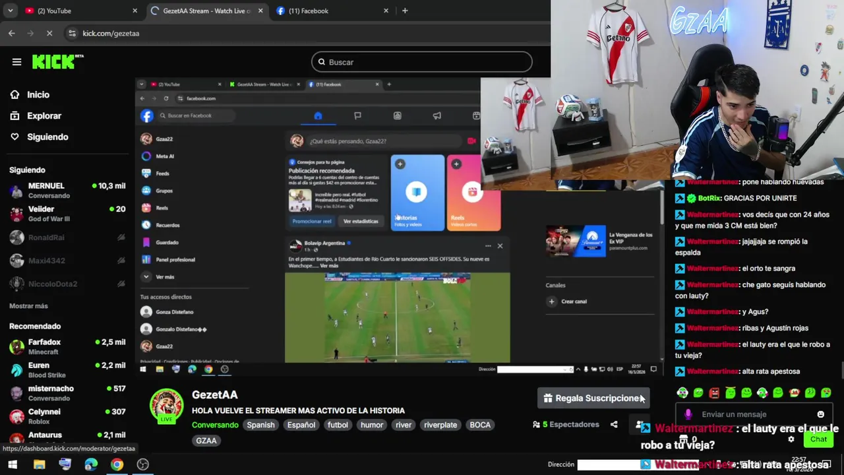Open Microsoft Edge from the taskbar

click(91, 464)
